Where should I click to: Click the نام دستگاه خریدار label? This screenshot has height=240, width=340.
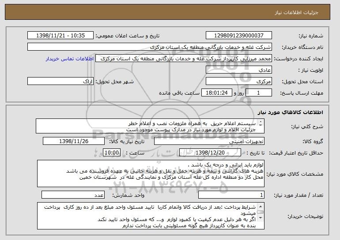coord(302,48)
